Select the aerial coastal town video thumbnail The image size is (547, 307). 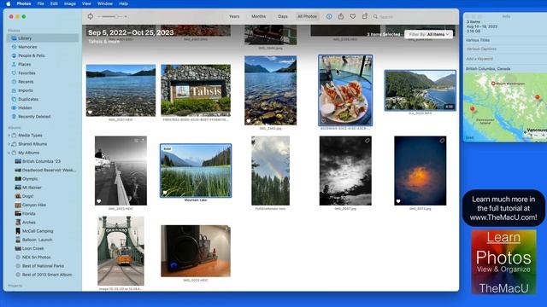pos(421,90)
